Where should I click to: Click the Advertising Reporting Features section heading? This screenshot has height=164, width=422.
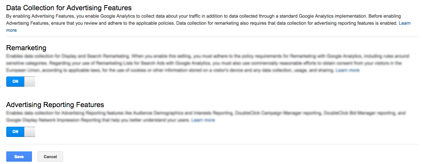pyautogui.click(x=55, y=105)
